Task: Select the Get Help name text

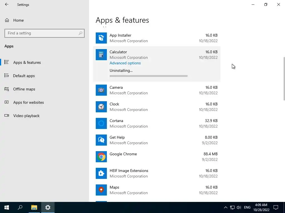Action: tap(117, 138)
